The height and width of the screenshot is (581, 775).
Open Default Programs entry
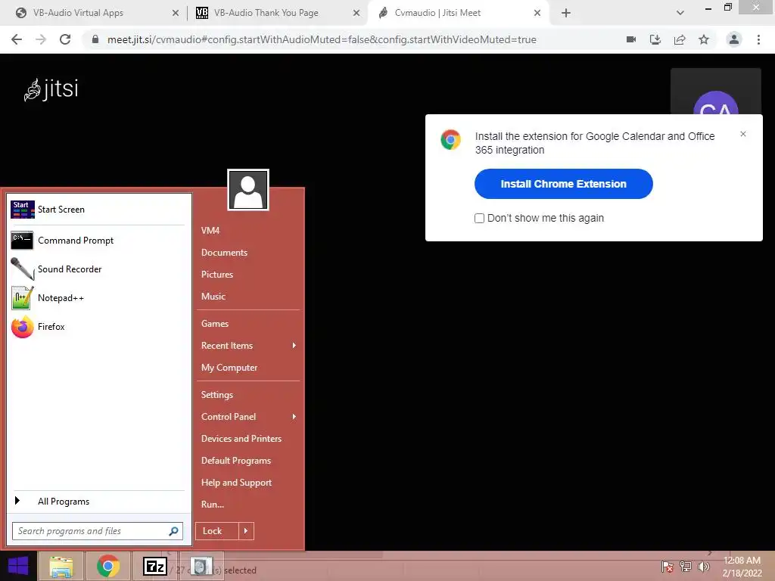(236, 461)
